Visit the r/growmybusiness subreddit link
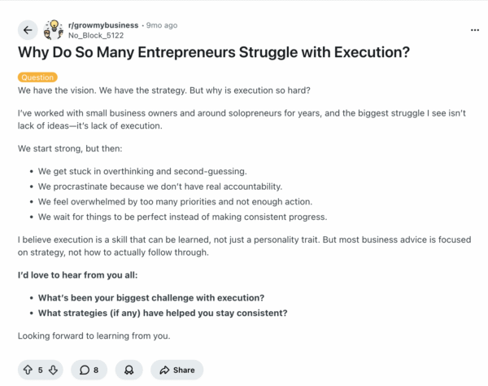 click(104, 25)
